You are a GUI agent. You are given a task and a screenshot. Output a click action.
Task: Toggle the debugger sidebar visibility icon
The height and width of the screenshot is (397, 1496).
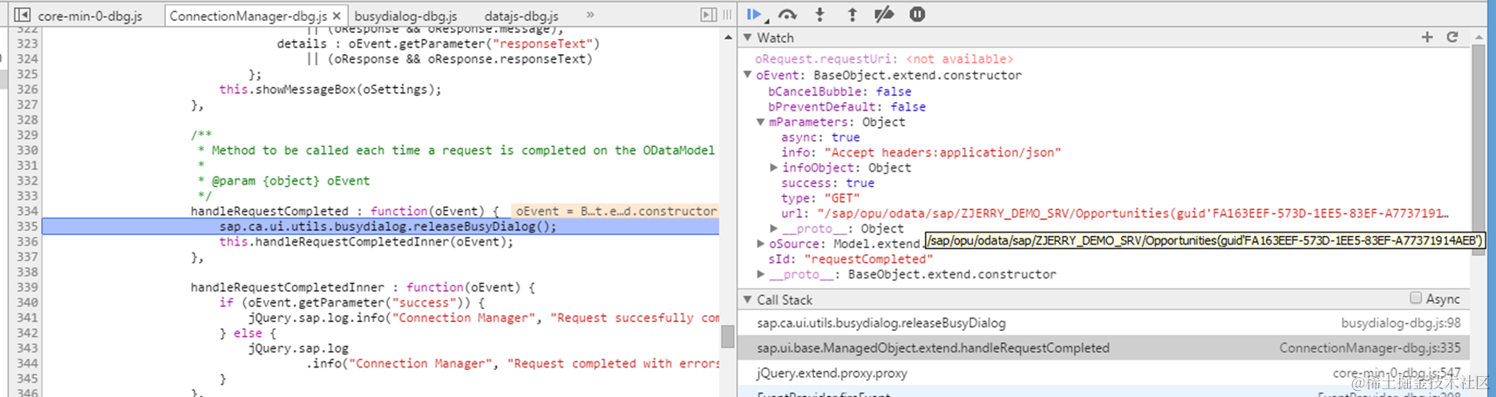709,15
